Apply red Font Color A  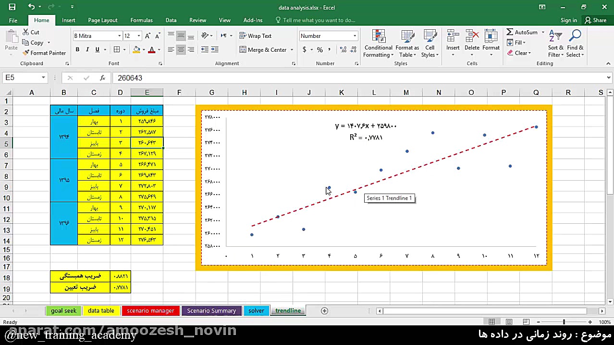click(152, 50)
